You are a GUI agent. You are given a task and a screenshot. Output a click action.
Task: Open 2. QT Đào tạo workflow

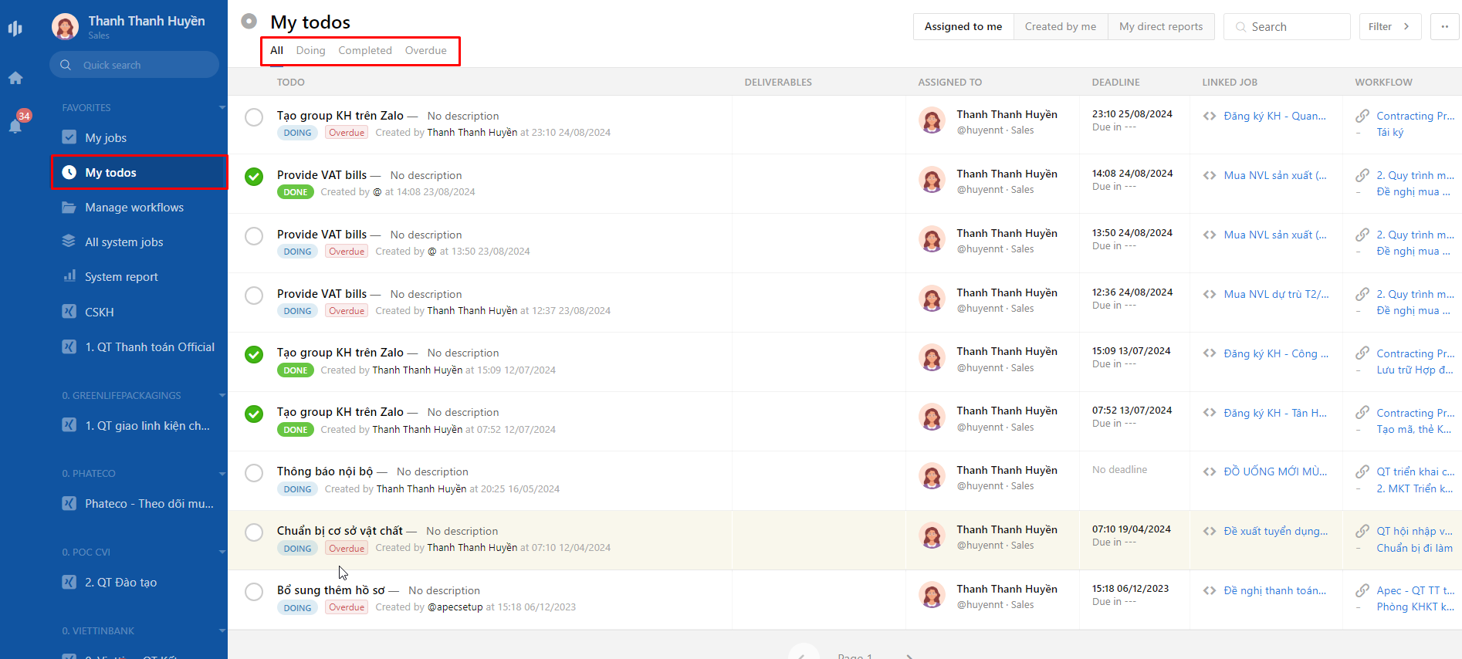120,582
